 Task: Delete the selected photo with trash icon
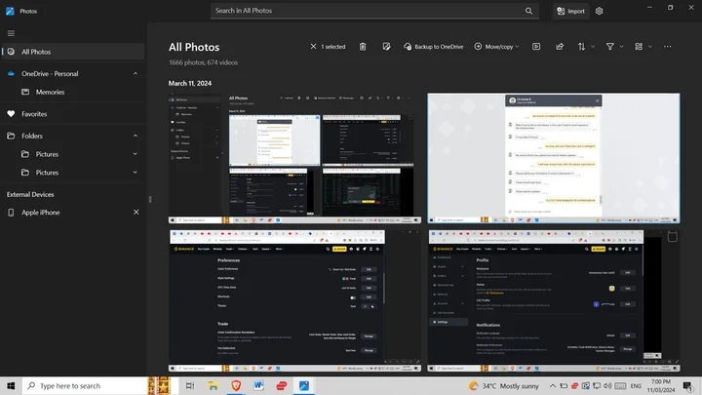point(363,47)
